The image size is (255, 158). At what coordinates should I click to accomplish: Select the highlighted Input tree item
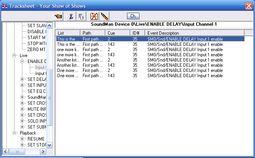(41, 67)
